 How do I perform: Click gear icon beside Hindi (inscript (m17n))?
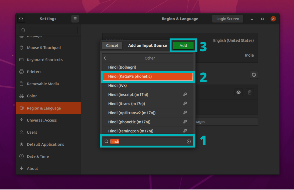point(185,94)
